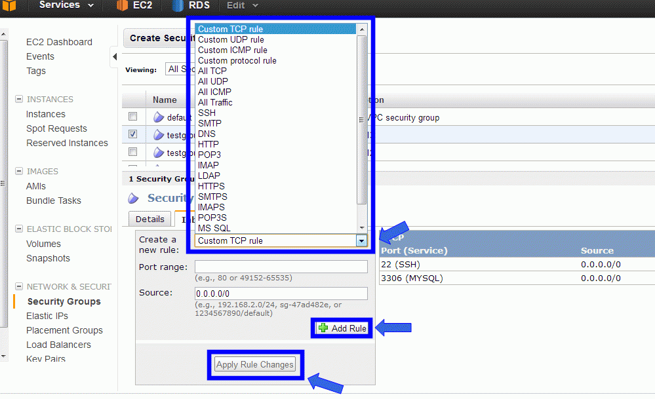The height and width of the screenshot is (399, 655).
Task: Collapse the ELASTIC BLOCK STORE section
Action: click(19, 229)
